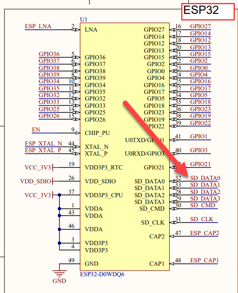This screenshot has width=238, height=293.
Task: Select the top VCC_3V3 power port
Action: [38, 168]
